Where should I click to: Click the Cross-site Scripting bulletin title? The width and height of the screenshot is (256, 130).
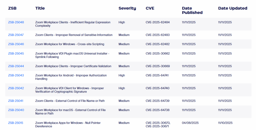coord(70,44)
